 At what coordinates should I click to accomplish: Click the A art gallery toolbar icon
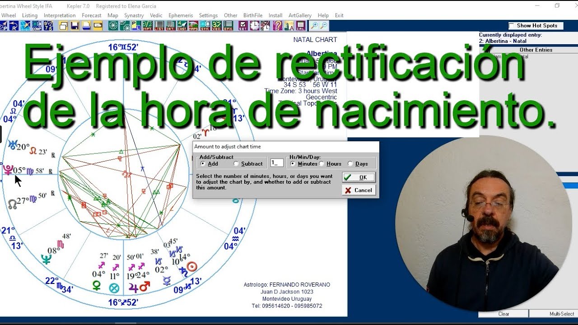[289, 25]
